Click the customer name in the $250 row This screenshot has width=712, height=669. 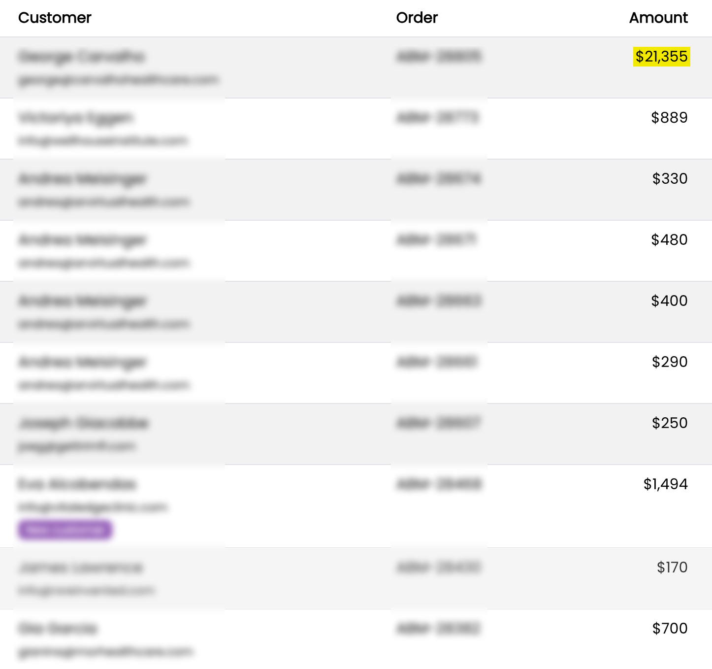point(83,423)
